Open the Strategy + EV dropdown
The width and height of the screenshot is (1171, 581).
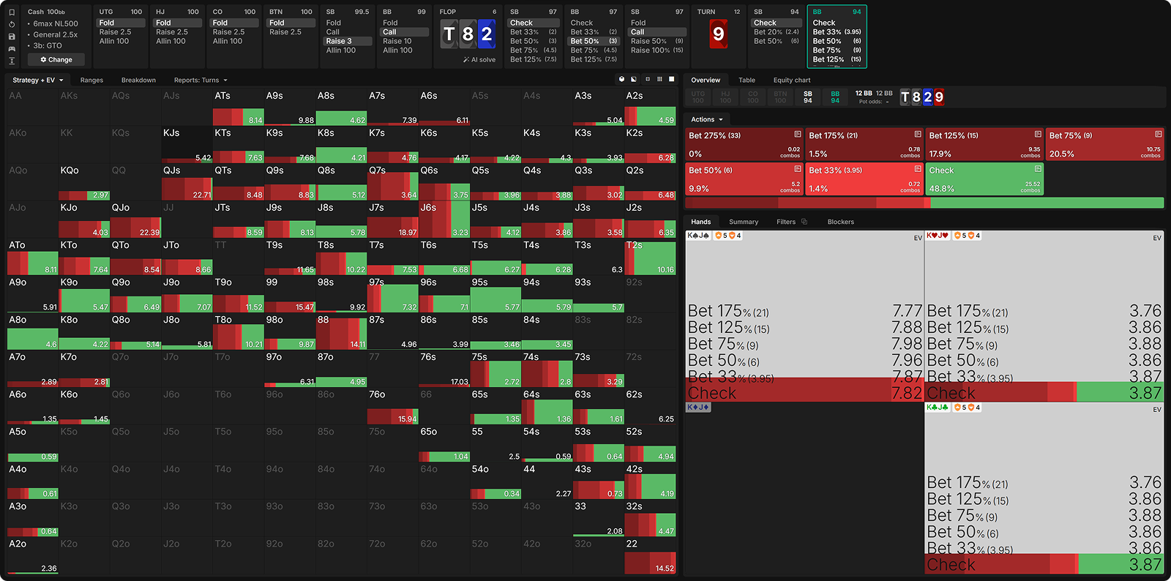pyautogui.click(x=38, y=80)
